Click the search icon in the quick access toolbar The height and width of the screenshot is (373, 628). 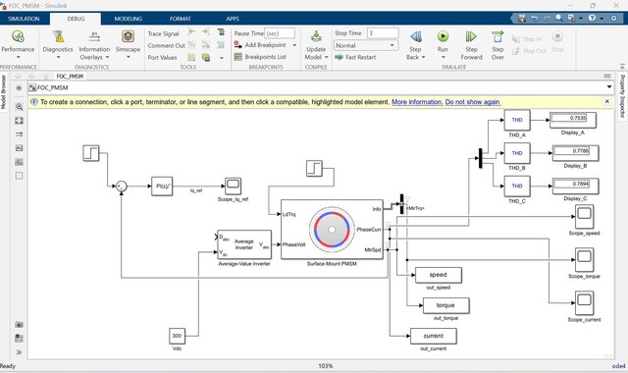tap(558, 19)
